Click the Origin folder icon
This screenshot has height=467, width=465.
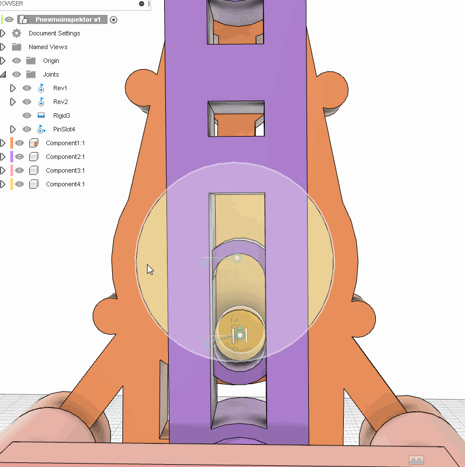pyautogui.click(x=31, y=61)
